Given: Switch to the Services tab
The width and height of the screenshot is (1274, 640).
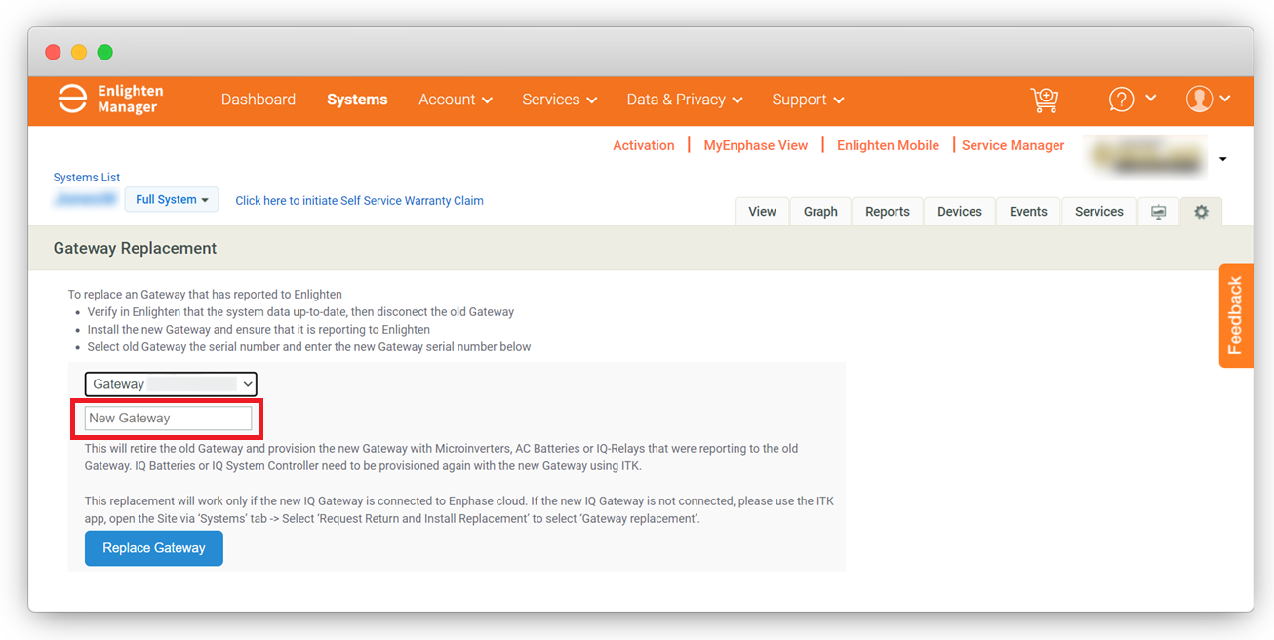Looking at the screenshot, I should (1099, 212).
